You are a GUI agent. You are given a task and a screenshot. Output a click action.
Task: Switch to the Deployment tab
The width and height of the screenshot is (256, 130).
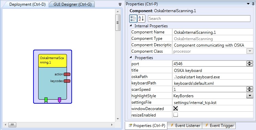click(27, 4)
